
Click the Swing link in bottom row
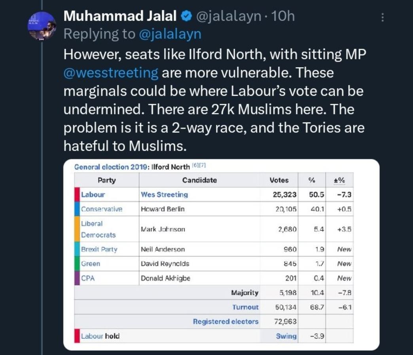coord(286,336)
